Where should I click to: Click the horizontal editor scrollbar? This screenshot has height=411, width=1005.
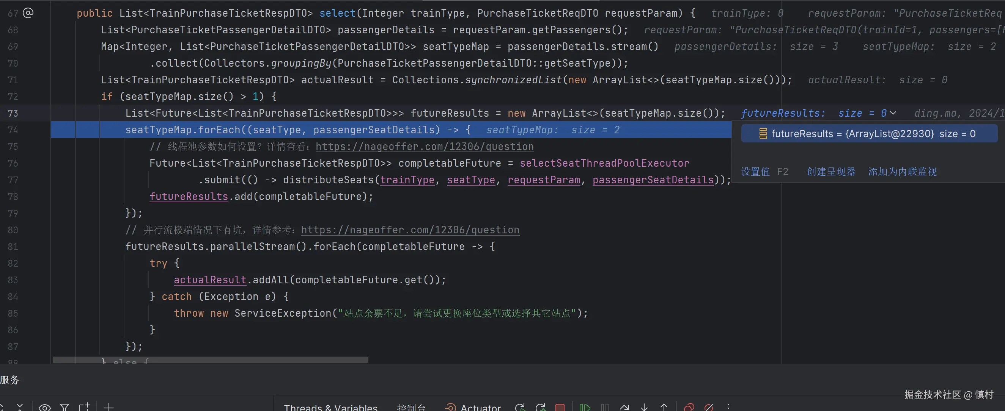[210, 359]
